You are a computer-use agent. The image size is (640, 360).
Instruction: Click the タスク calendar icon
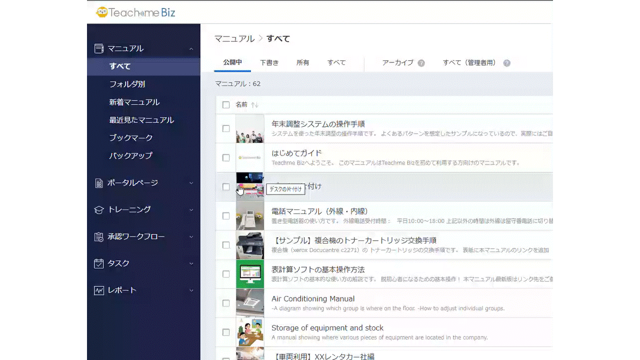99,263
